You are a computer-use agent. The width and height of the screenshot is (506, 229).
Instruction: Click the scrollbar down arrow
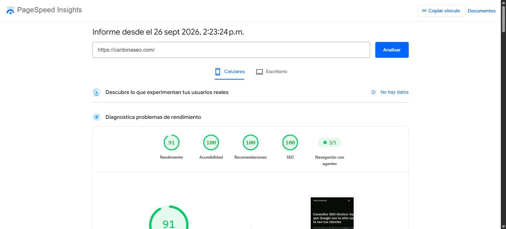pos(503,226)
